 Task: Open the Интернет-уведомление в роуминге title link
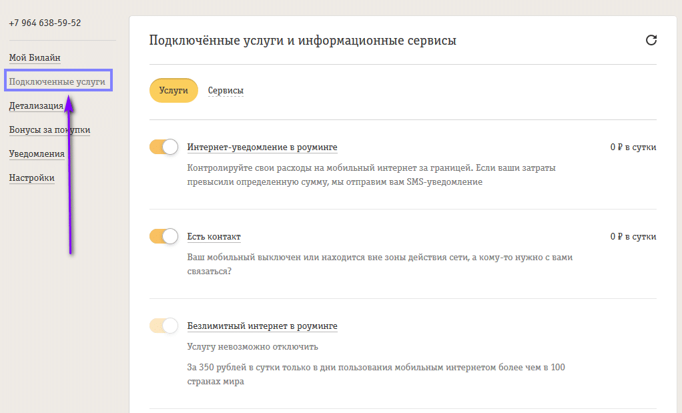(262, 147)
